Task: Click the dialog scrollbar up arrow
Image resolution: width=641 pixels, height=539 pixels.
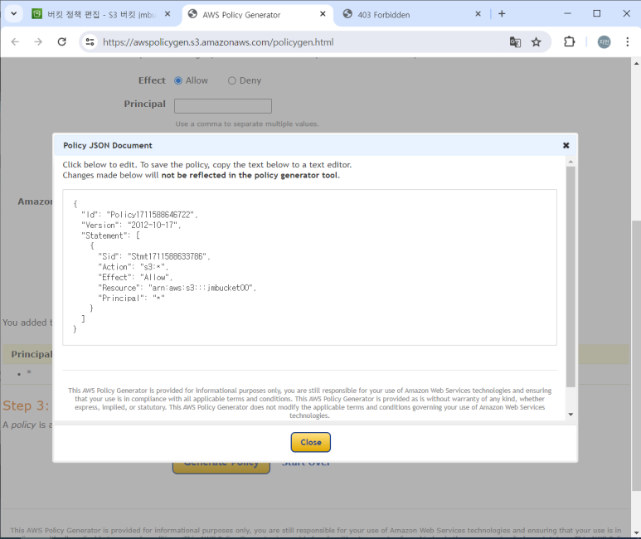Action: 571,162
